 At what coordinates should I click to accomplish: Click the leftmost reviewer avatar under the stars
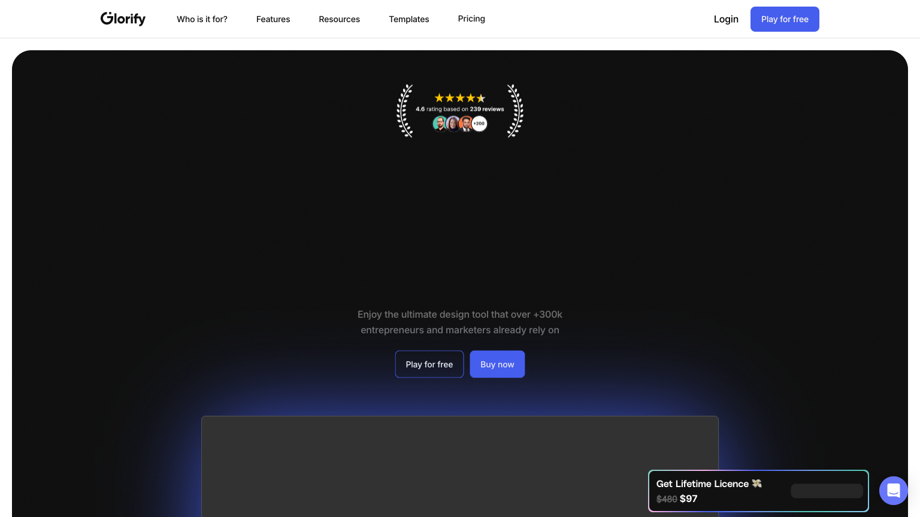[x=440, y=124]
